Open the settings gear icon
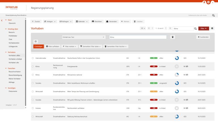This screenshot has width=218, height=124. (x=208, y=2)
